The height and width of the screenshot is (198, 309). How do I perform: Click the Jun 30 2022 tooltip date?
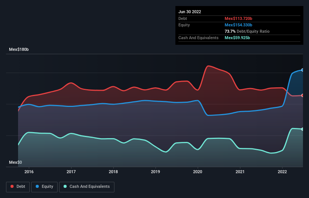(x=190, y=12)
